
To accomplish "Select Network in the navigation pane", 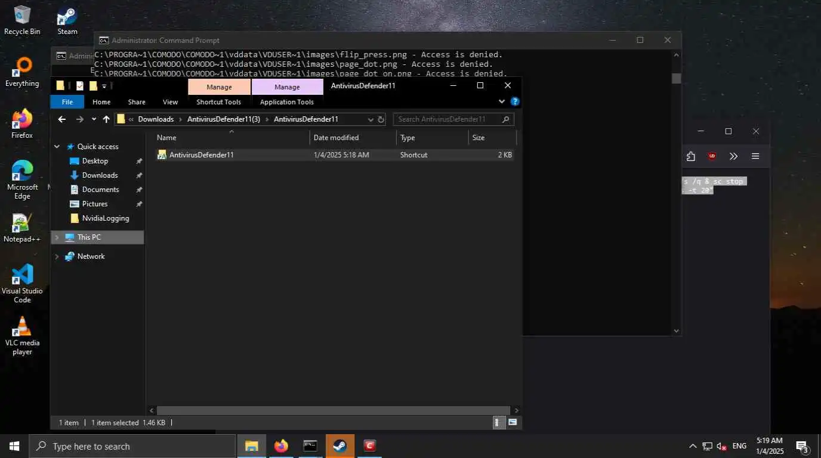I will click(91, 256).
